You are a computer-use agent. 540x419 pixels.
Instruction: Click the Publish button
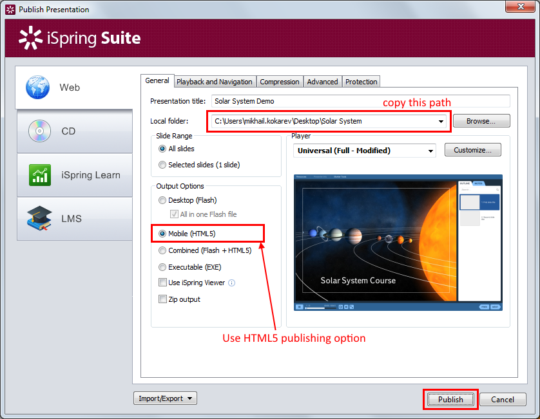coord(450,400)
